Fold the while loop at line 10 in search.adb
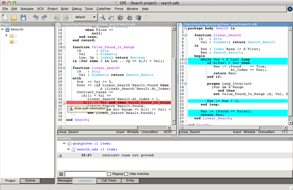 coord(185,60)
